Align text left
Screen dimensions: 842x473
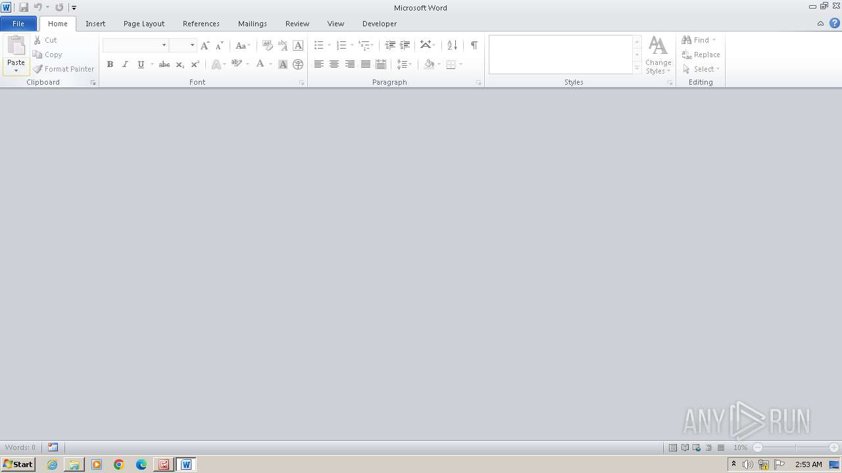tap(319, 64)
